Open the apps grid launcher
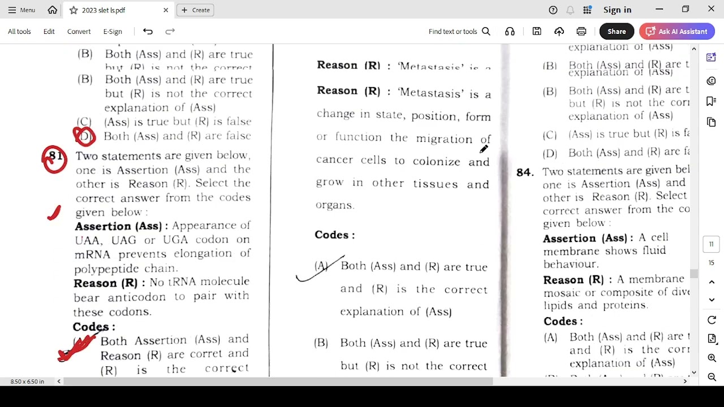This screenshot has height=407, width=724. [x=587, y=10]
